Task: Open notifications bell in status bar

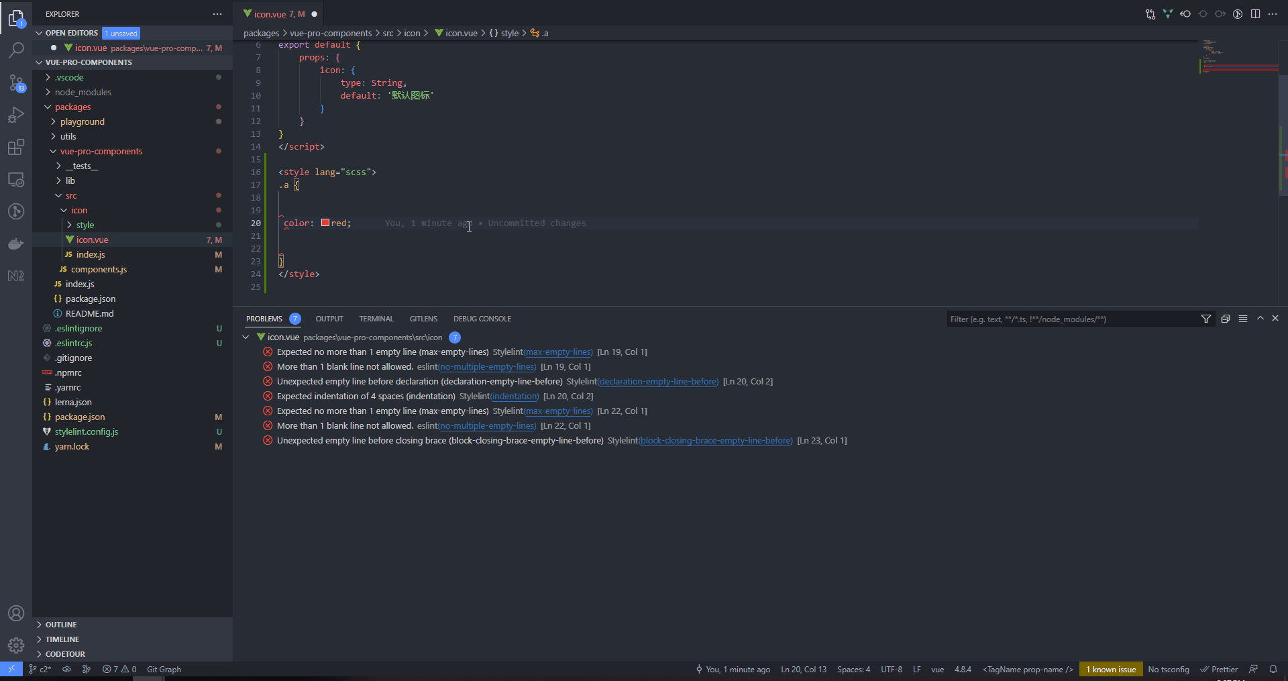Action: [x=1273, y=670]
